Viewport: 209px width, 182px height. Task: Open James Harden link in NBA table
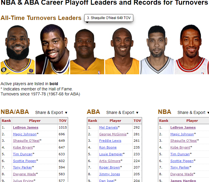[x=183, y=181]
